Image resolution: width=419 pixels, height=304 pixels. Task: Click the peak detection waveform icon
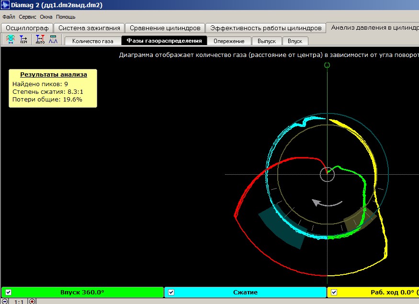[53, 39]
